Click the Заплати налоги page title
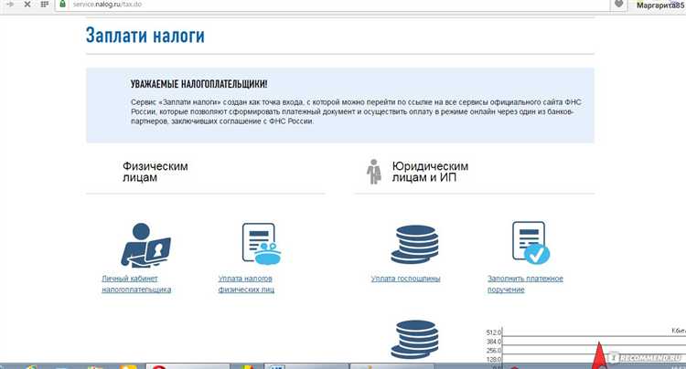 145,37
